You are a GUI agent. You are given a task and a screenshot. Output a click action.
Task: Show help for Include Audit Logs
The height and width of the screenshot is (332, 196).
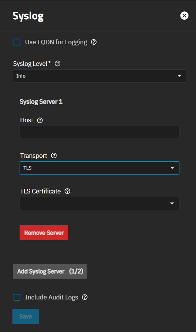click(x=85, y=297)
